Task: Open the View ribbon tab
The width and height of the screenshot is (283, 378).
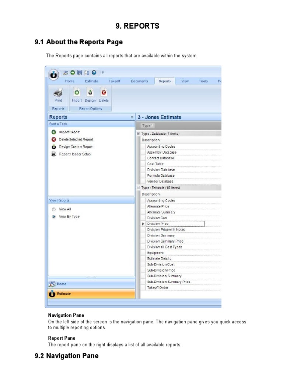Action: coord(185,81)
